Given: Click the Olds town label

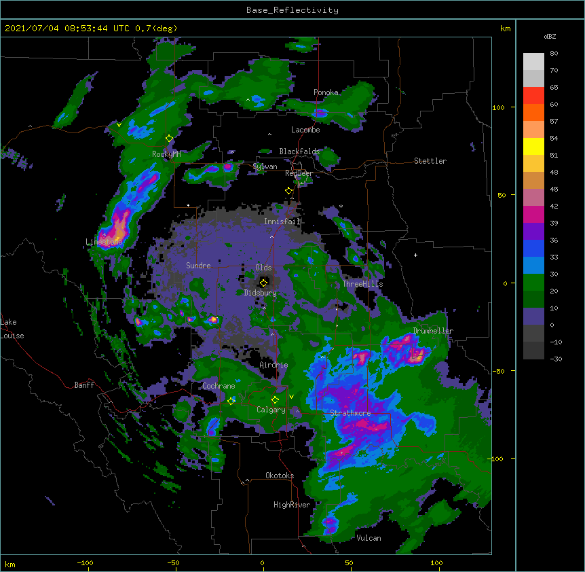Looking at the screenshot, I should tap(263, 268).
